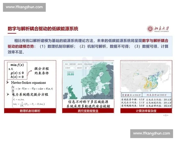Click the red highlighted phrase 数字与解析耦合
This screenshot has width=176, height=141.
click(x=155, y=41)
